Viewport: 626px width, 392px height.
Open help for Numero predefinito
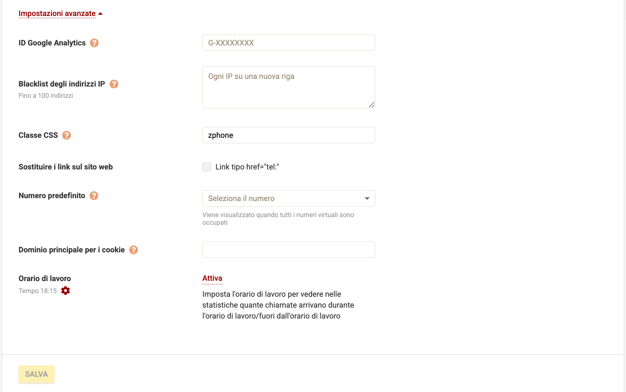pos(94,196)
